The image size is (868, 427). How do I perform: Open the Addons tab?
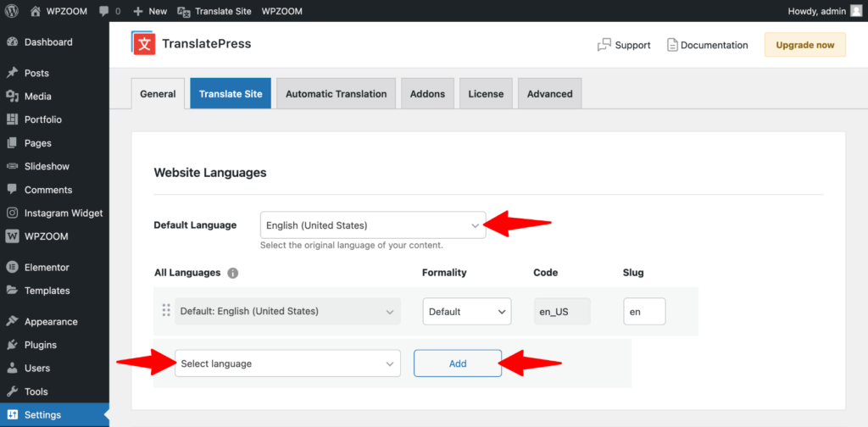point(427,93)
